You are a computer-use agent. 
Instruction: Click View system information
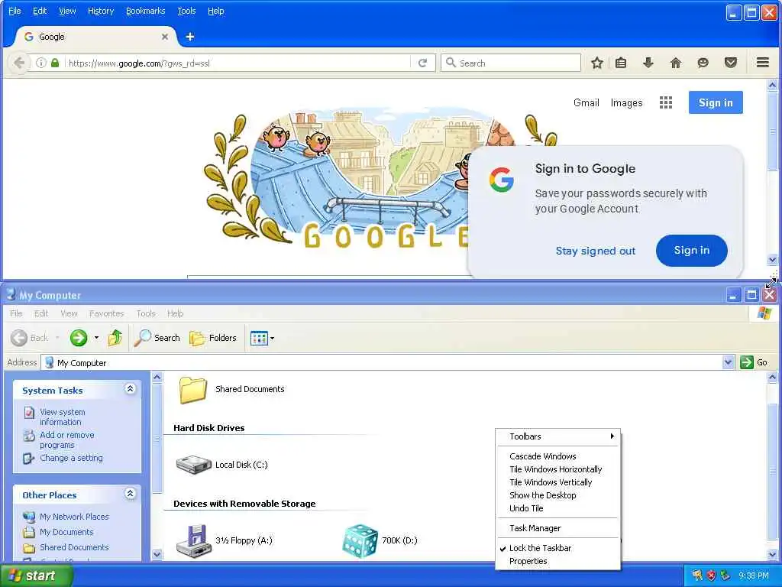point(63,417)
